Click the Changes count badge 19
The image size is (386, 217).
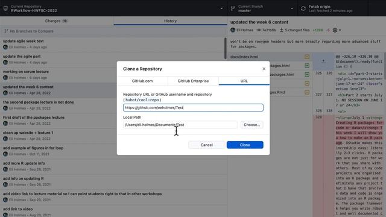coord(65,21)
